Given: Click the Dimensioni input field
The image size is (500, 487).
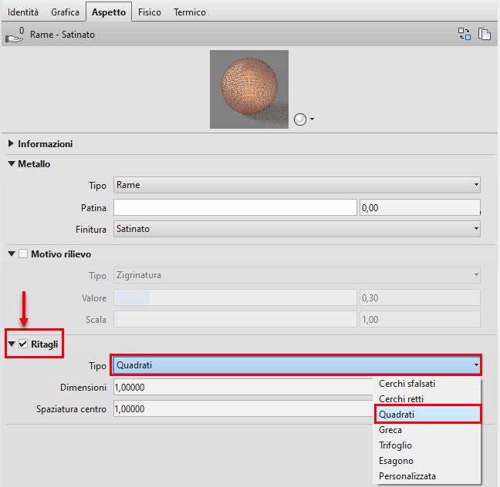Looking at the screenshot, I should (243, 388).
